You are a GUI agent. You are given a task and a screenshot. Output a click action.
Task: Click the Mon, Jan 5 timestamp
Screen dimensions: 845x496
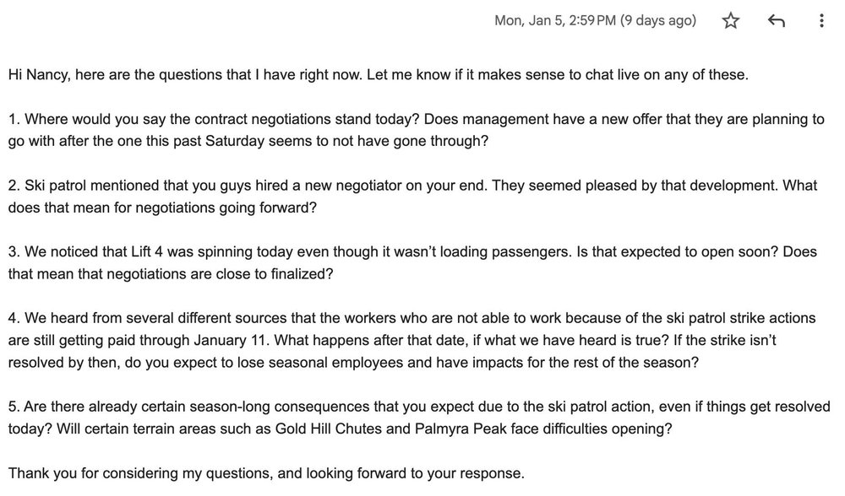pyautogui.click(x=553, y=22)
